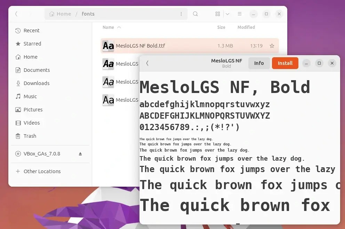Select MesloLGS NF Bold.ttf file row
Viewport: 345px width, 229px height.
(x=190, y=46)
